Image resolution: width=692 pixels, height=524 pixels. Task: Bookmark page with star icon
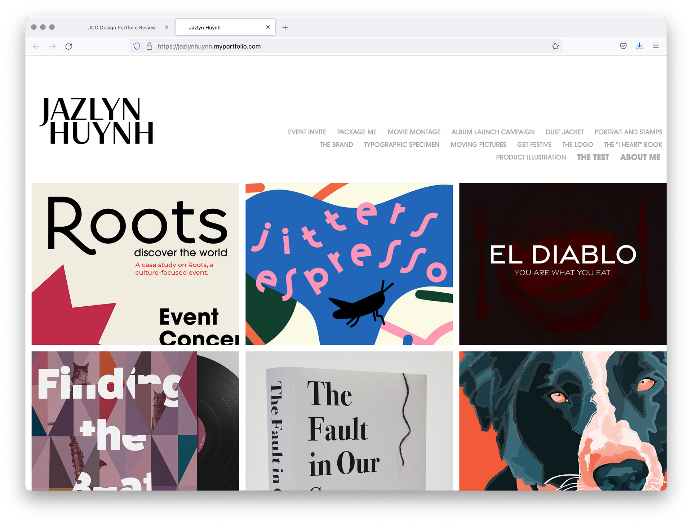[x=555, y=46]
